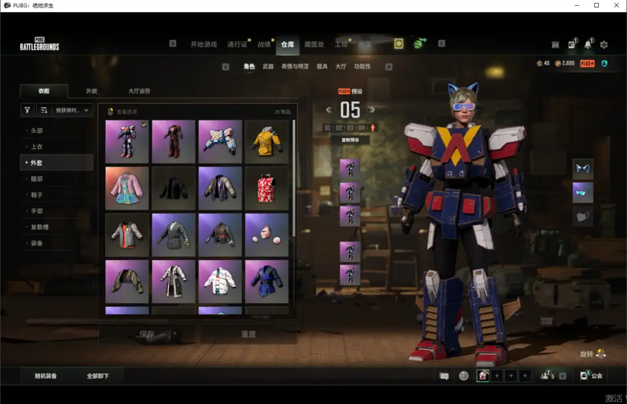Switch to the 外貌 tab
The width and height of the screenshot is (627, 404).
[x=92, y=91]
